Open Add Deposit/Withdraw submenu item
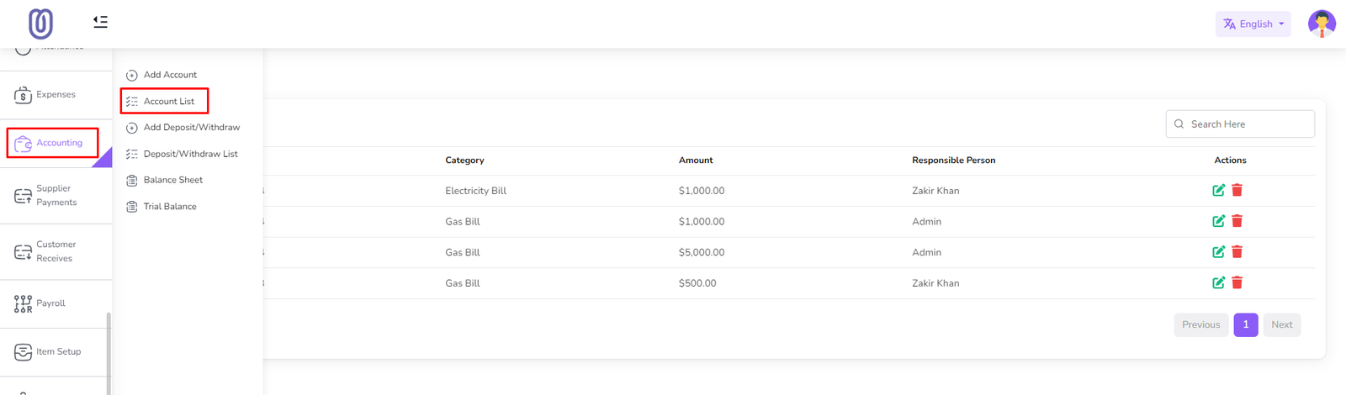 [191, 128]
